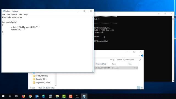Open the address bar history dropdown
This screenshot has width=176, height=99.
coord(111,60)
